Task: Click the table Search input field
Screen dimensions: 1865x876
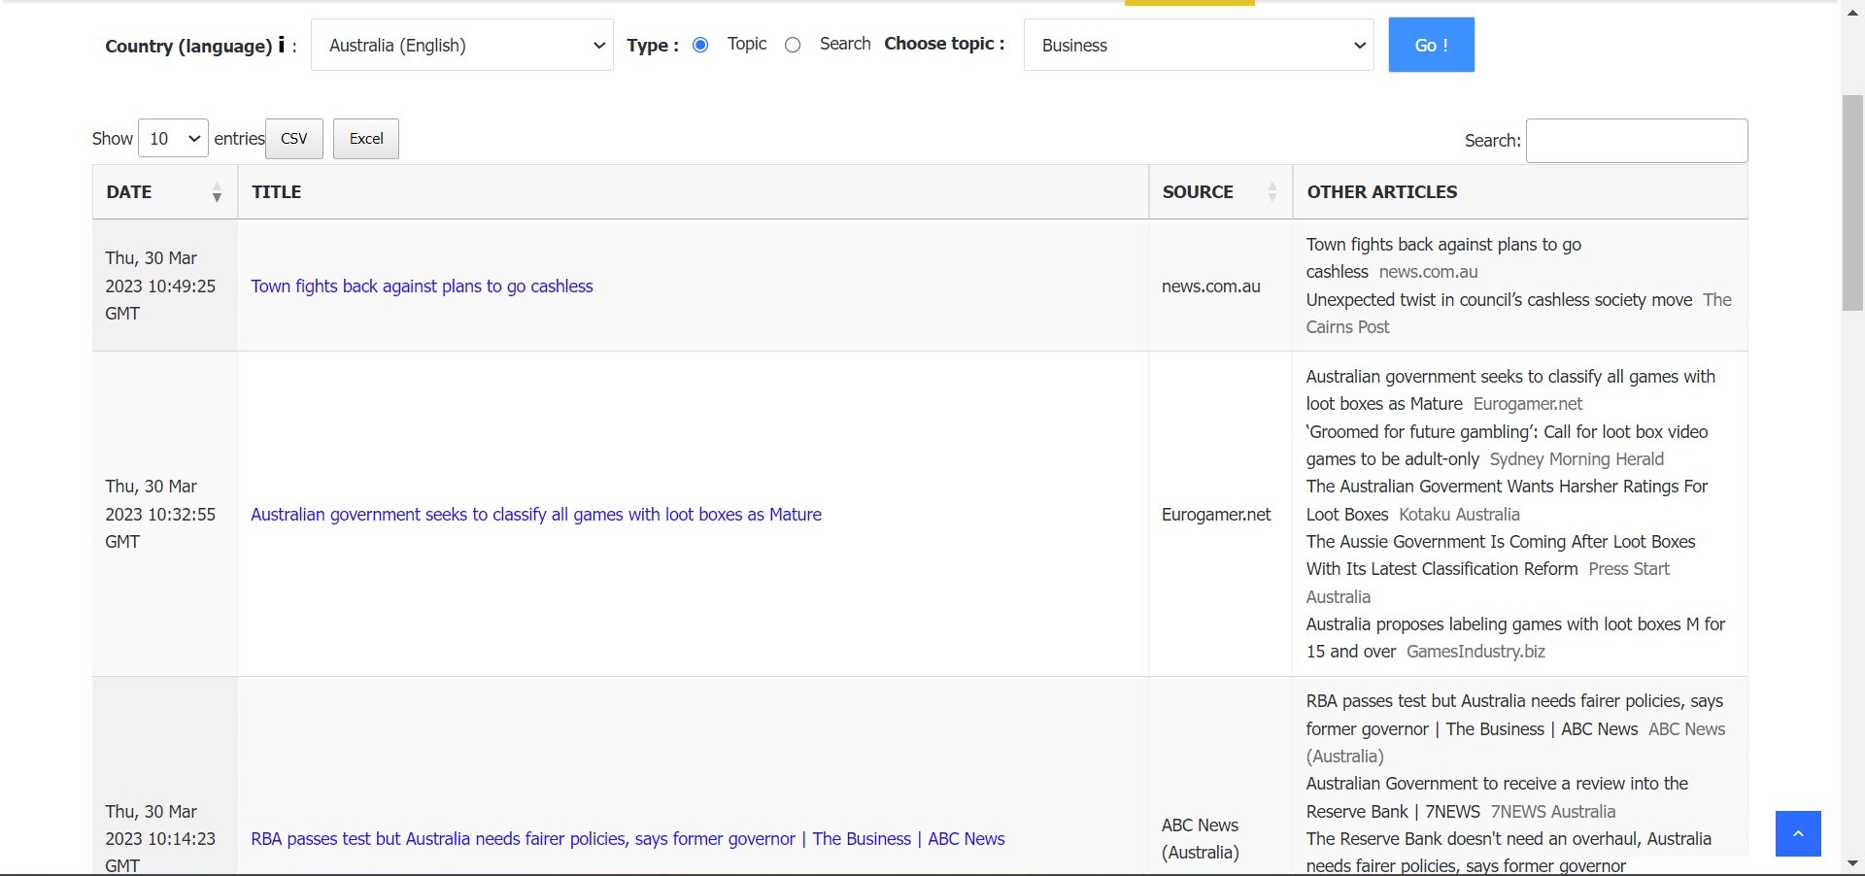Action: click(1637, 141)
